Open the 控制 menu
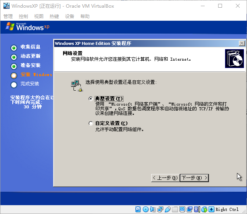 (x=23, y=17)
